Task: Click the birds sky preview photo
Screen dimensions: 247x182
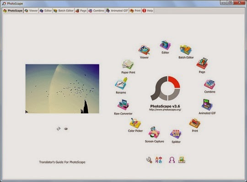Action: (62, 89)
